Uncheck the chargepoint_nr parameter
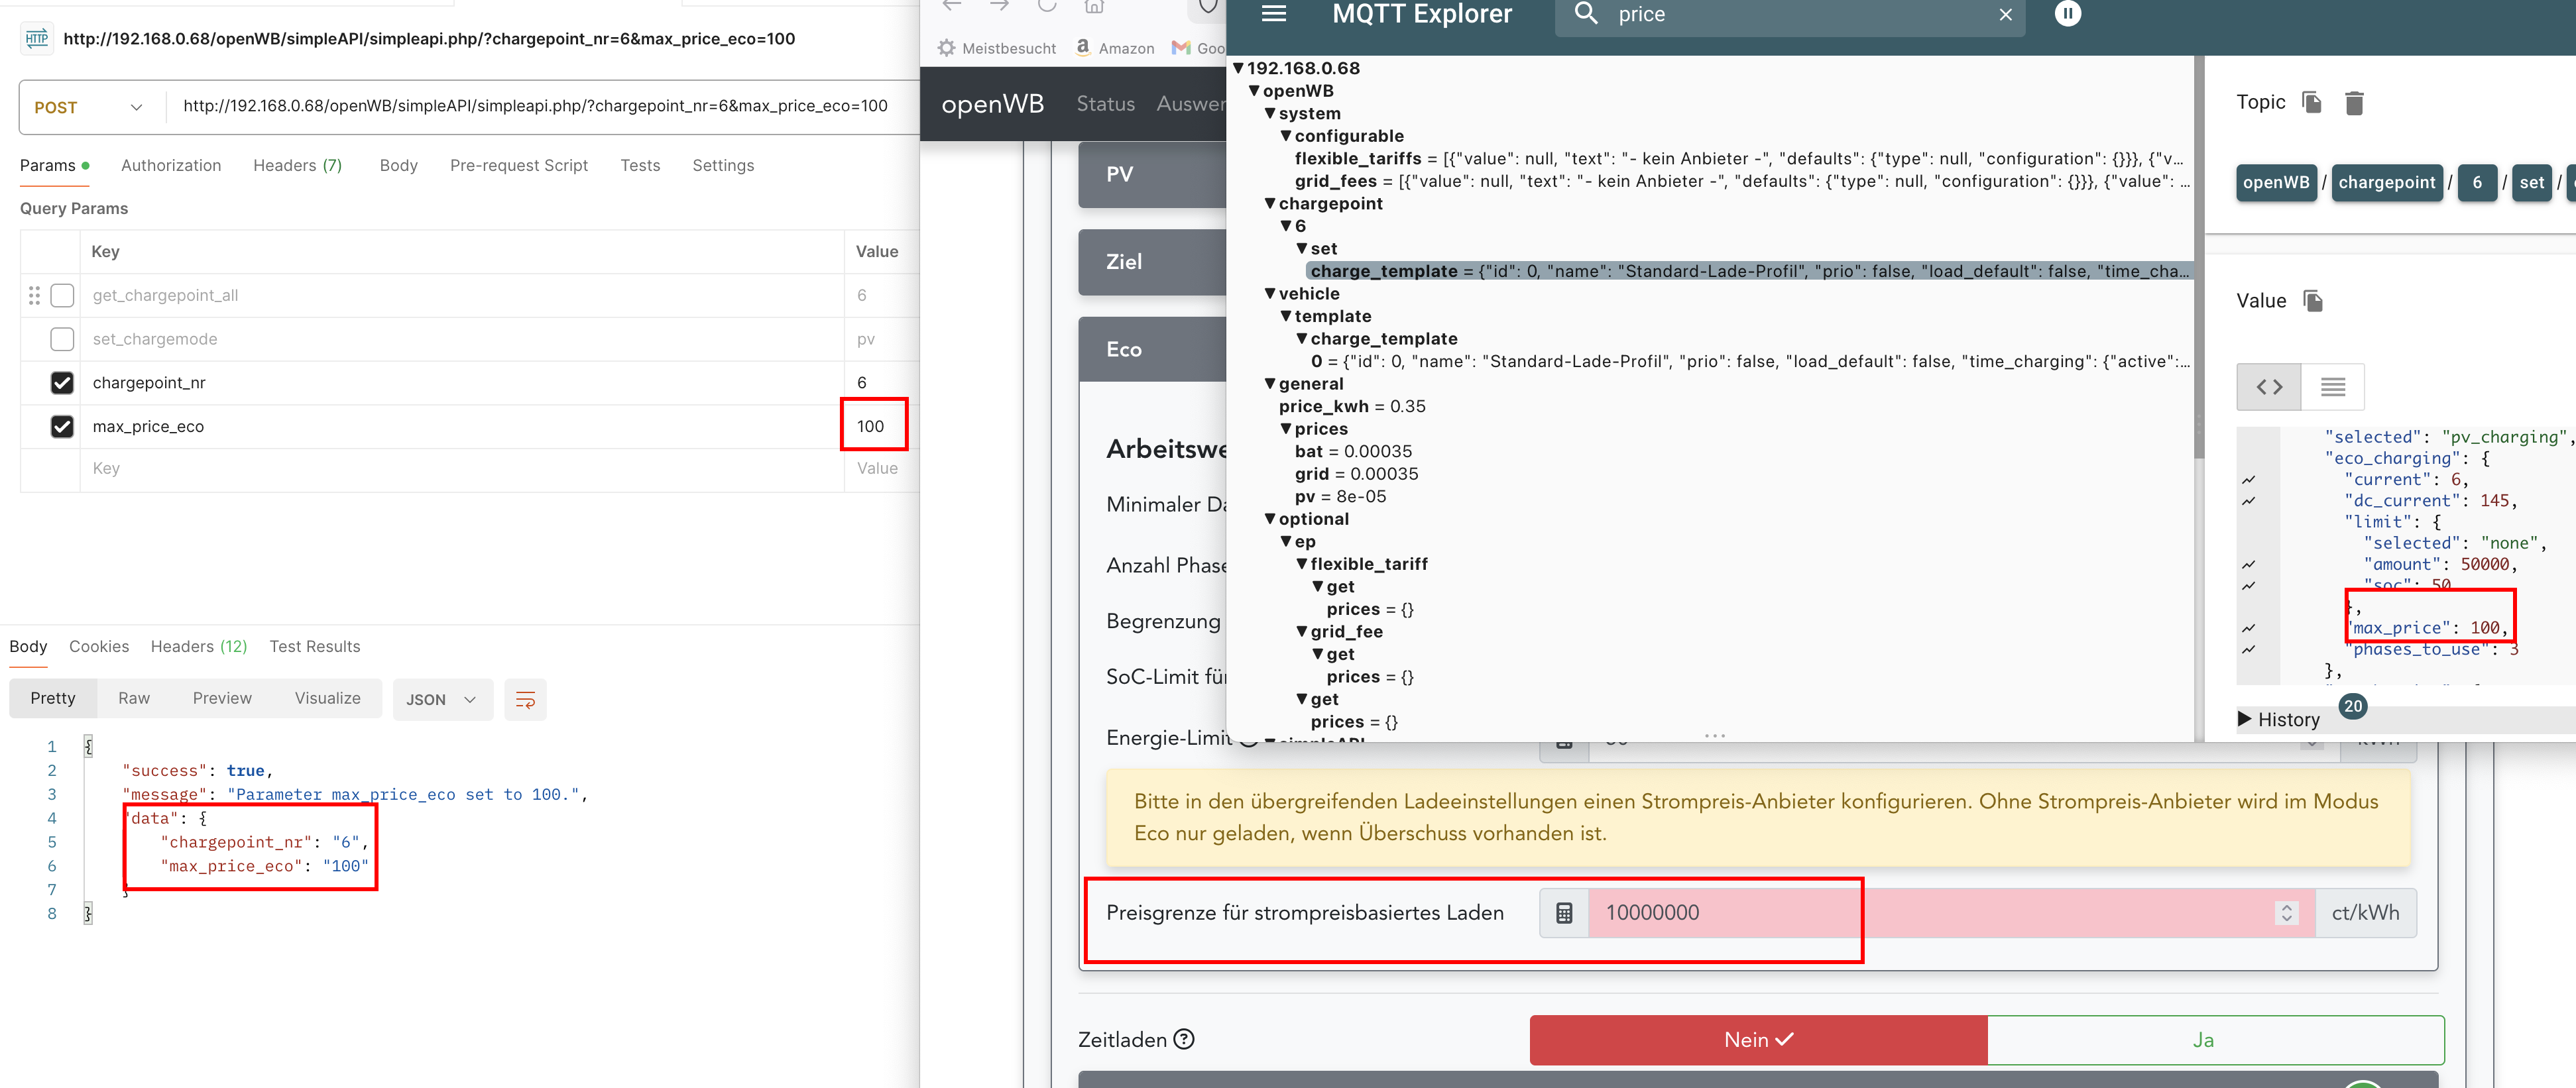The width and height of the screenshot is (2576, 1088). coord(62,383)
